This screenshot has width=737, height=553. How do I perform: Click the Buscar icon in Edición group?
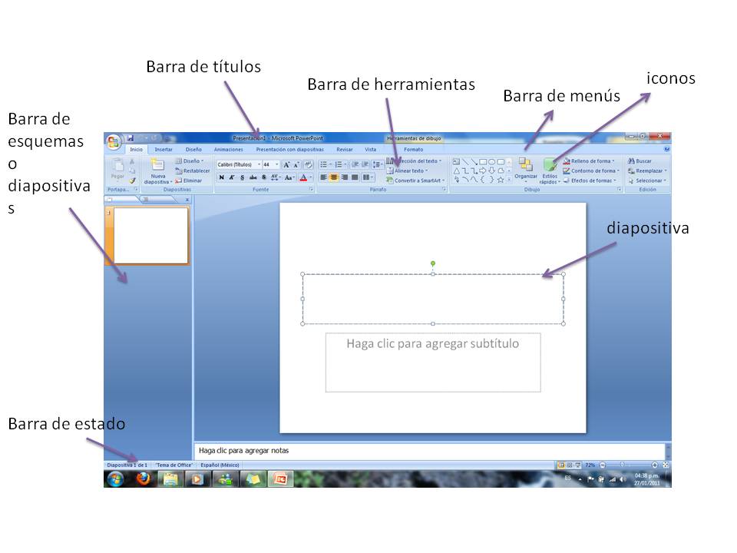[x=642, y=161]
